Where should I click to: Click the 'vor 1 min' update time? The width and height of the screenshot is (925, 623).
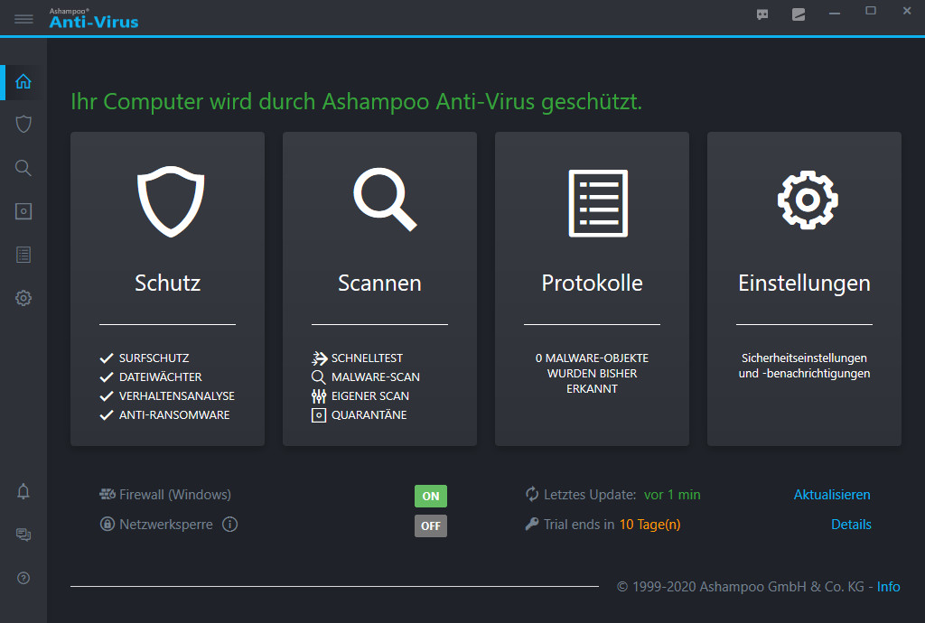[672, 495]
